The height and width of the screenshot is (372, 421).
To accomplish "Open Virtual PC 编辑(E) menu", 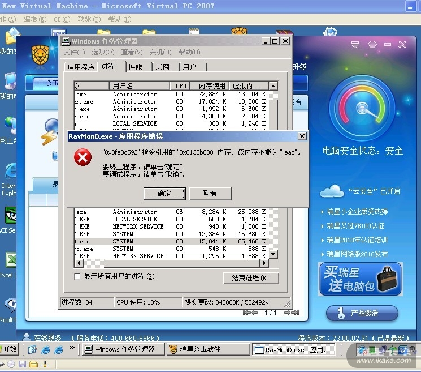I will 35,19.
